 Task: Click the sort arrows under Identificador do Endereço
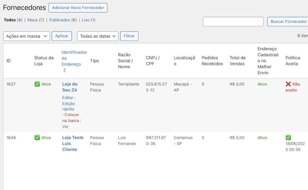65,70
